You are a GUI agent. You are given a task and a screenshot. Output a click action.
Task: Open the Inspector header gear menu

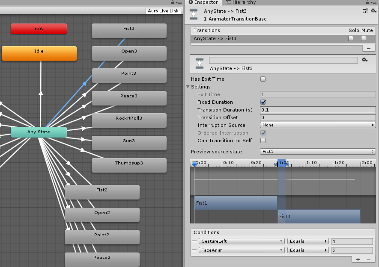tap(373, 11)
